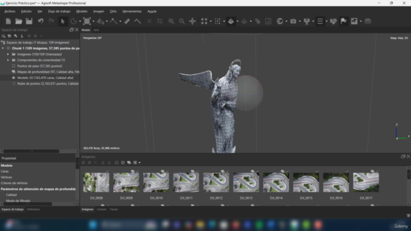Click the Imágenes pane vertical scrollbar
Viewport: 411px width, 231px height.
(x=408, y=175)
